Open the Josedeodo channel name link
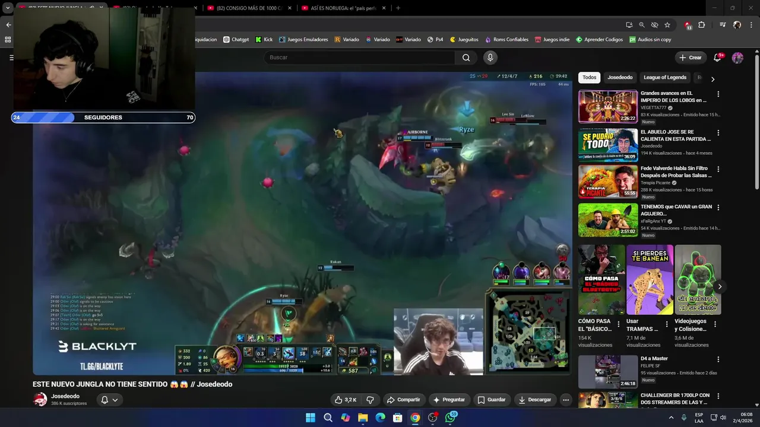This screenshot has width=760, height=427. pos(65,396)
